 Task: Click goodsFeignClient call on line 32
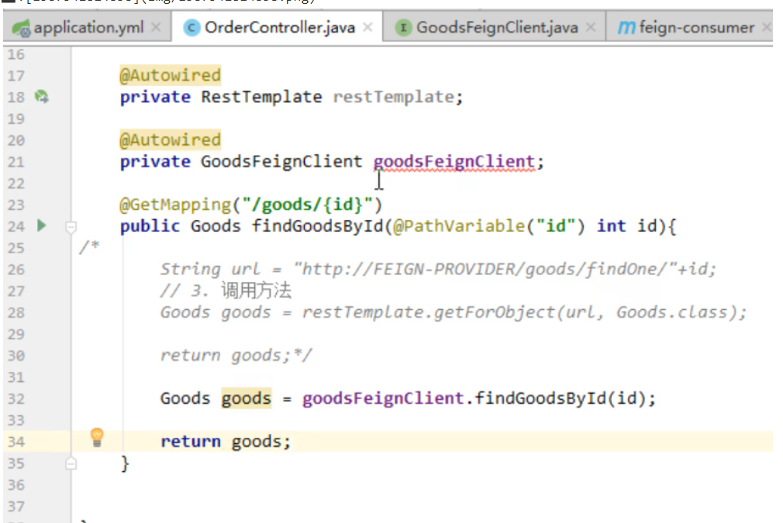pyautogui.click(x=383, y=398)
